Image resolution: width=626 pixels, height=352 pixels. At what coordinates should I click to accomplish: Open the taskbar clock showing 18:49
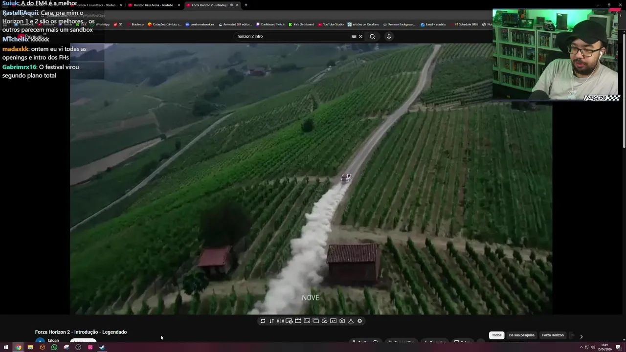604,347
